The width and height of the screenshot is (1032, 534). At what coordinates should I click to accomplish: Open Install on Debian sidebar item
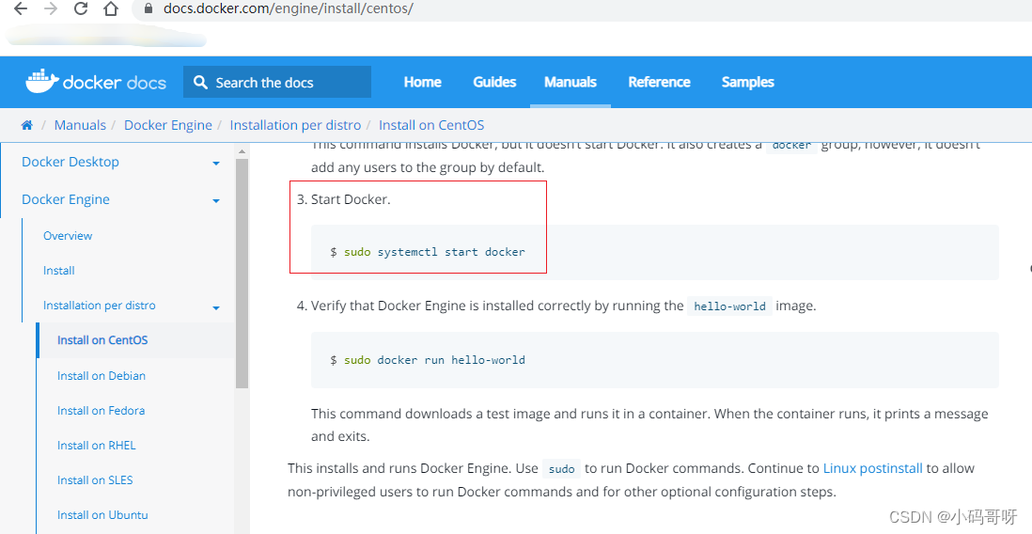pyautogui.click(x=102, y=376)
